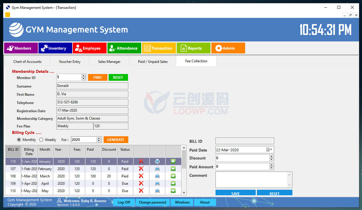Delete bill 118 using red X icon
Screen dimensions: 362x210
tap(141, 161)
